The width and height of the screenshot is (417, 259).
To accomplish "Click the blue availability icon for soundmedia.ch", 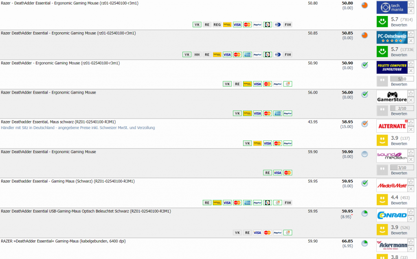I will coord(364,154).
